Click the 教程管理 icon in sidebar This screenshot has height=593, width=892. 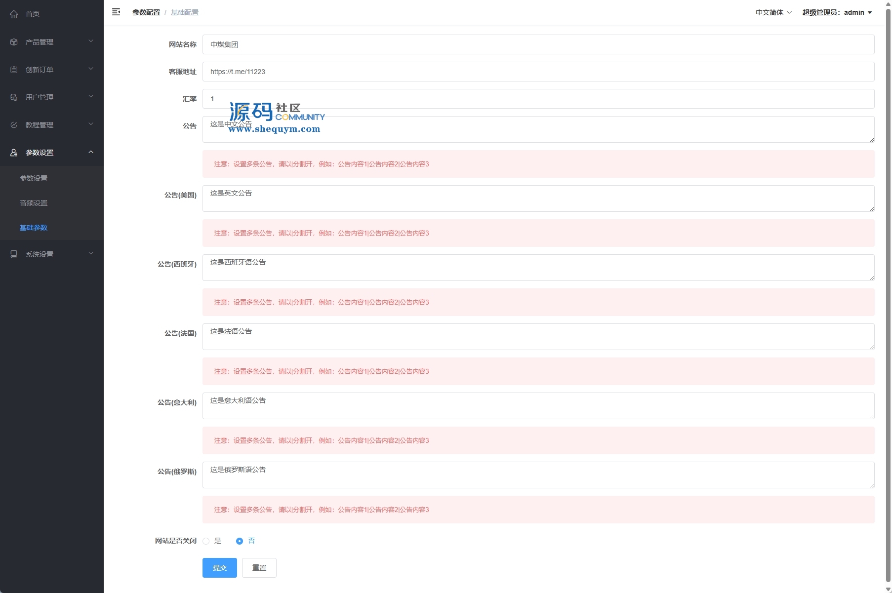14,125
